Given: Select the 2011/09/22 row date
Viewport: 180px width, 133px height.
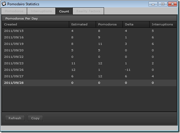Looking at the screenshot, I should coord(14,57).
